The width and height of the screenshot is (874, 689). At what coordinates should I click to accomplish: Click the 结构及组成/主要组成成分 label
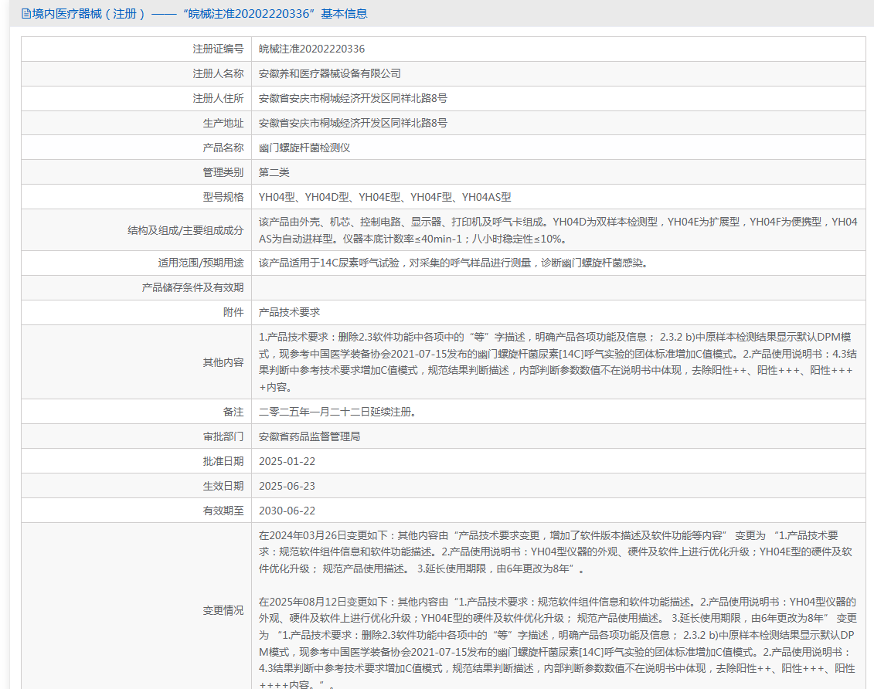coord(185,230)
